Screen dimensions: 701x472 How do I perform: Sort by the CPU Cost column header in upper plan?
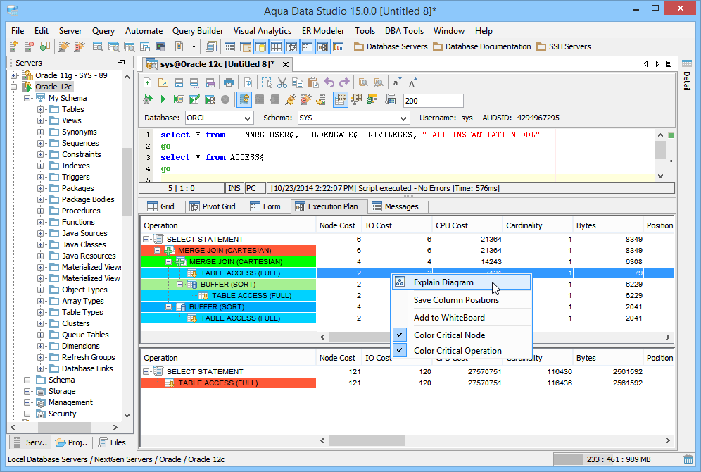point(467,225)
